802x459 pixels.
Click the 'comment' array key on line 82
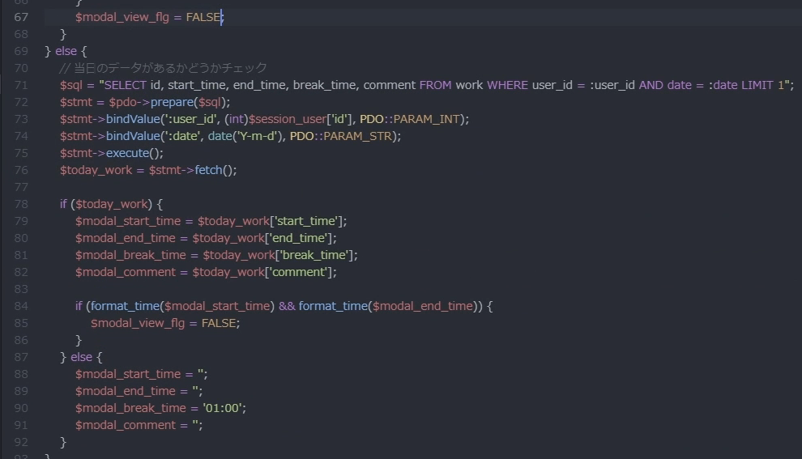click(299, 272)
